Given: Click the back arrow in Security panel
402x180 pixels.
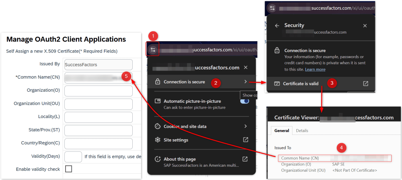Looking at the screenshot, I should (277, 25).
